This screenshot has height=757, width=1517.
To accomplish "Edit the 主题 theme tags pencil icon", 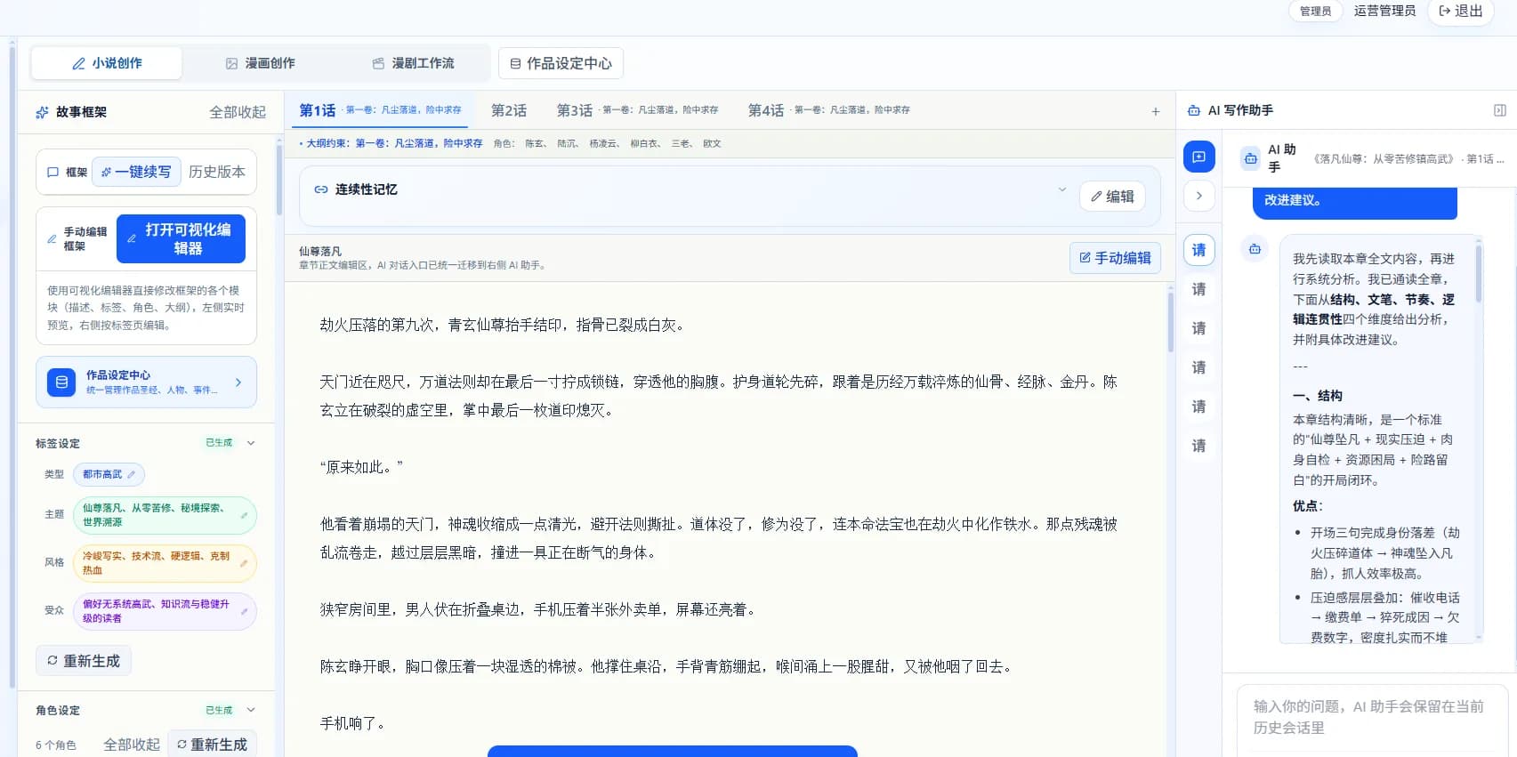I will coord(244,515).
